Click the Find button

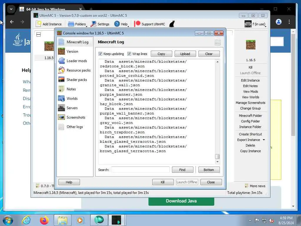coord(182,170)
